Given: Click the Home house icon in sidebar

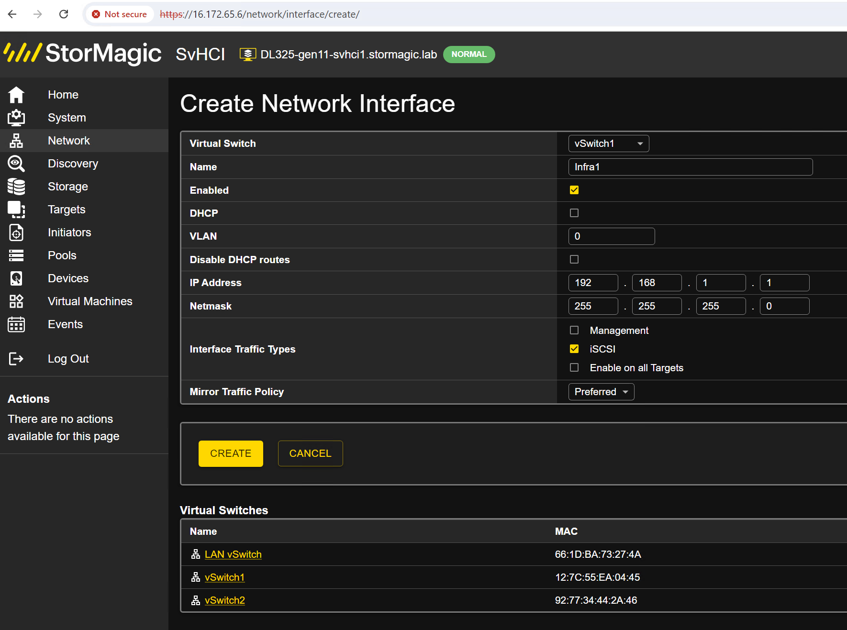Looking at the screenshot, I should coord(16,95).
